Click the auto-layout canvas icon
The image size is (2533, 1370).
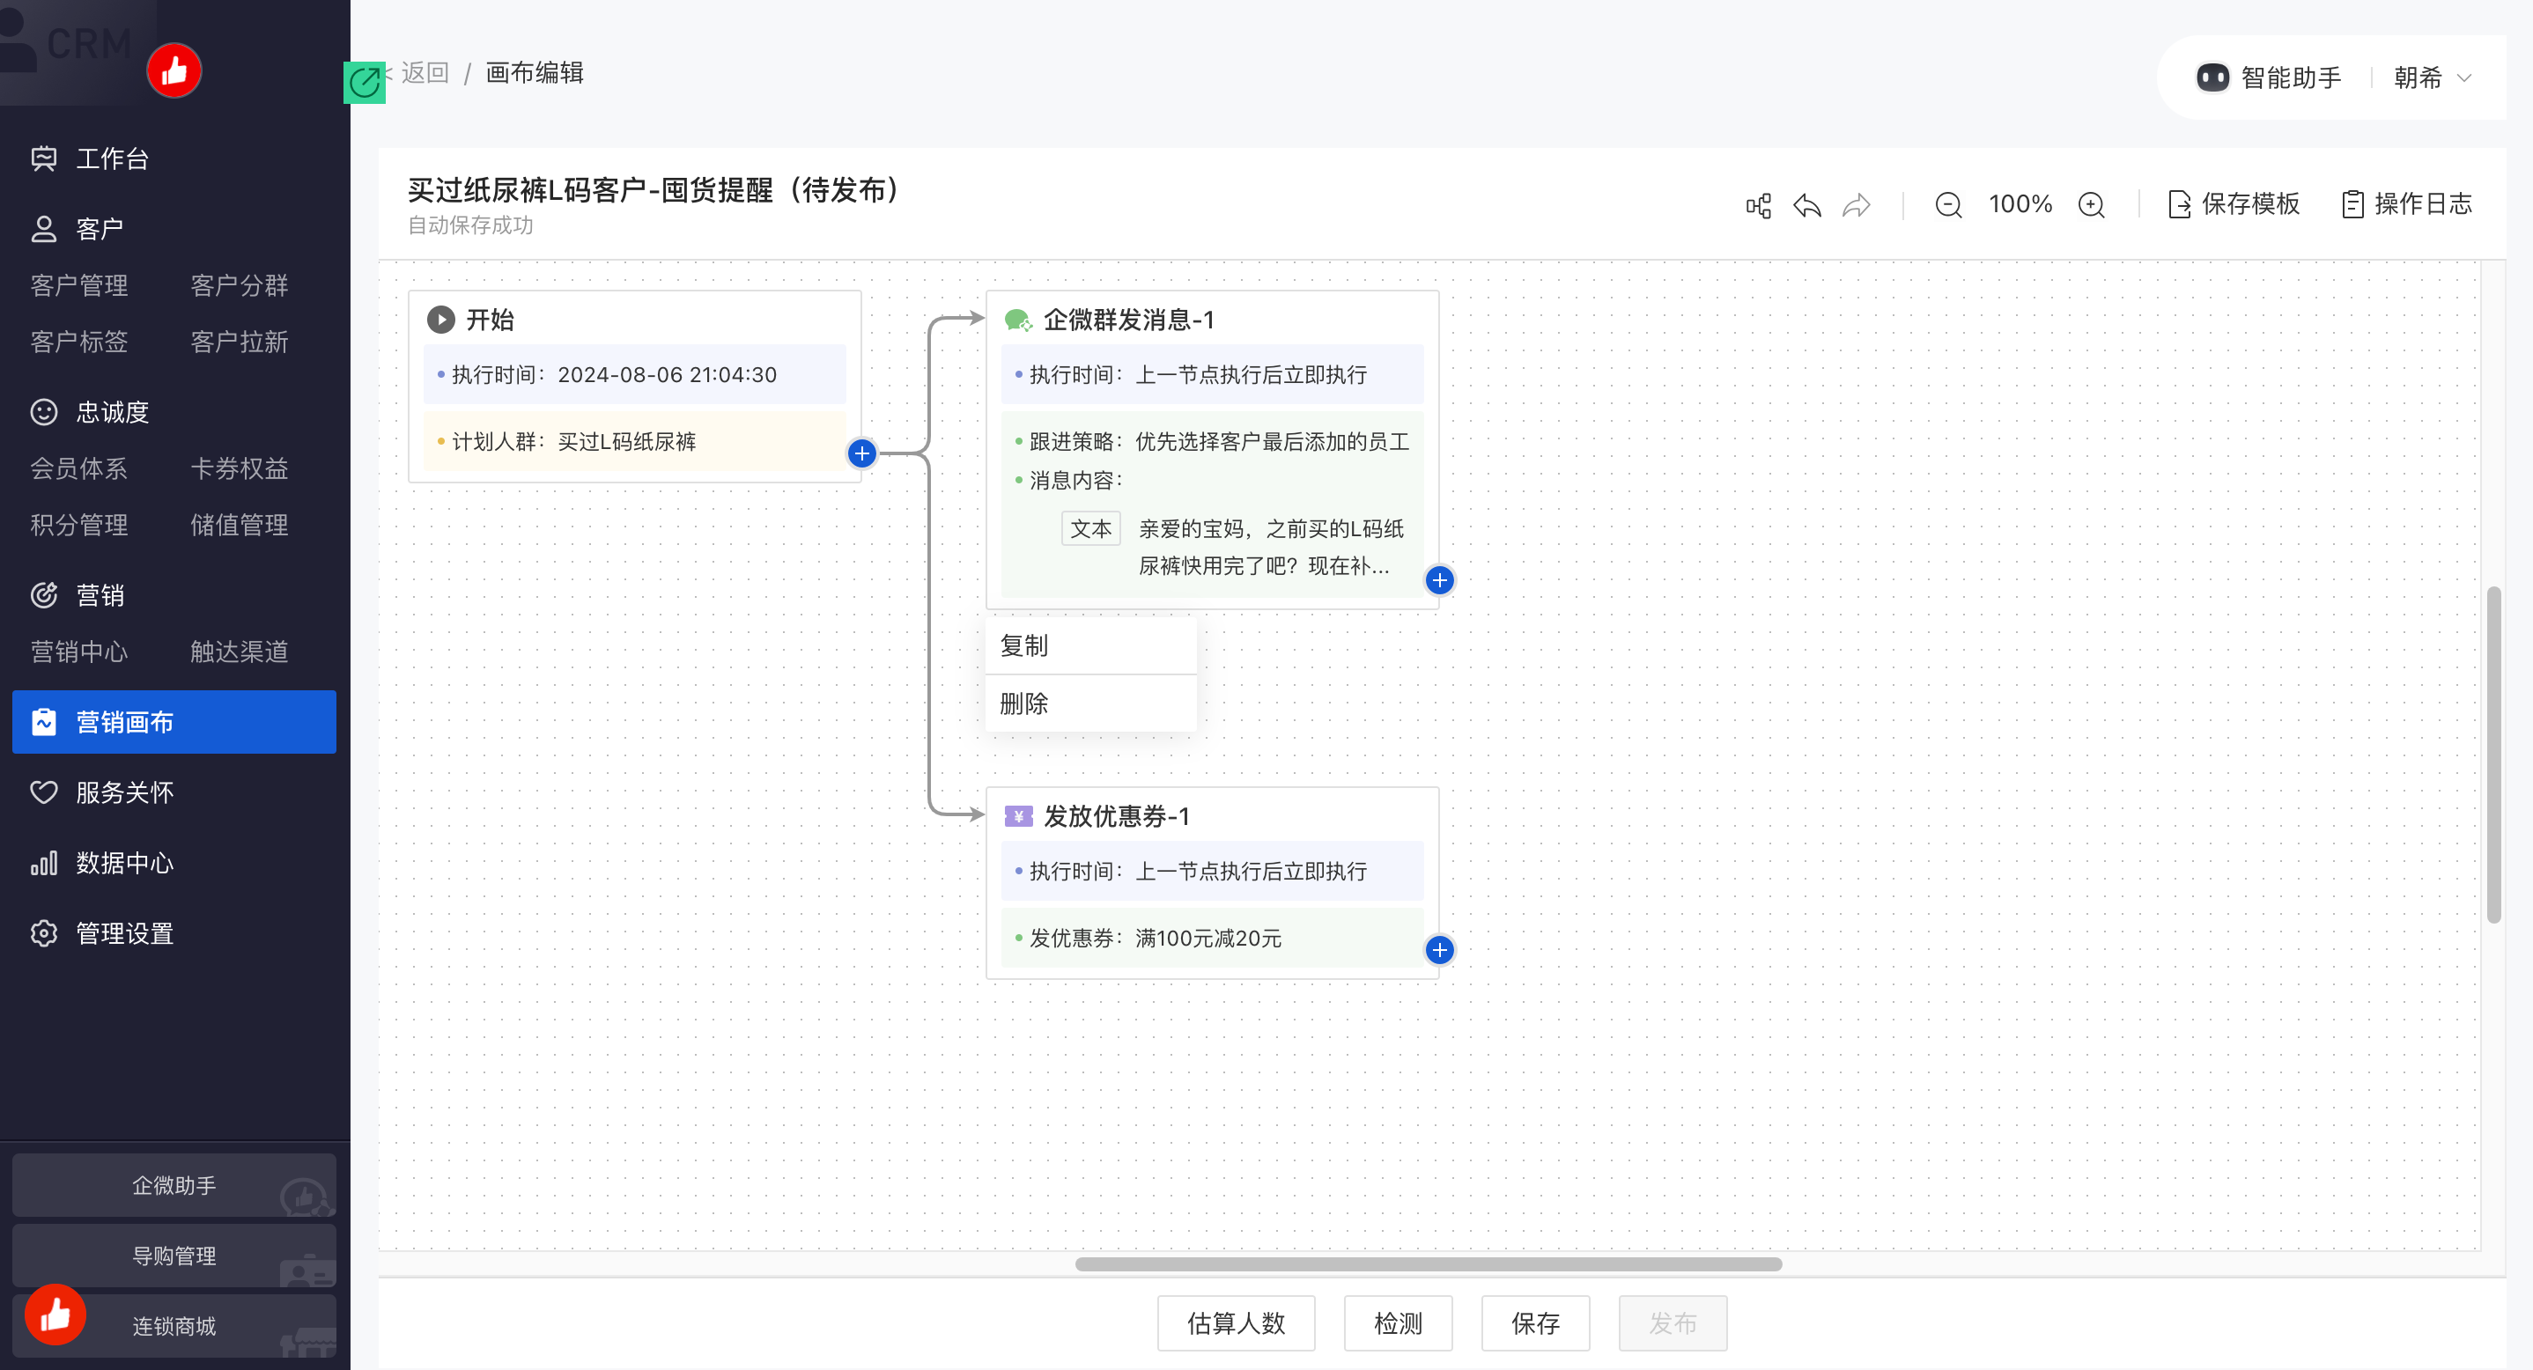(1758, 205)
